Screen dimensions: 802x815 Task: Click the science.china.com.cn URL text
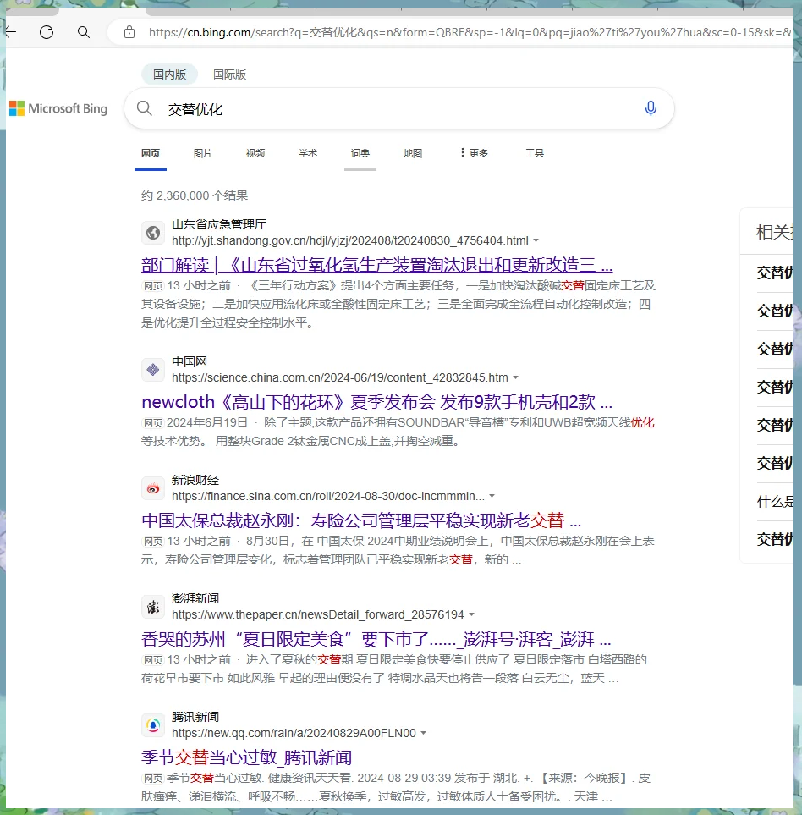340,377
